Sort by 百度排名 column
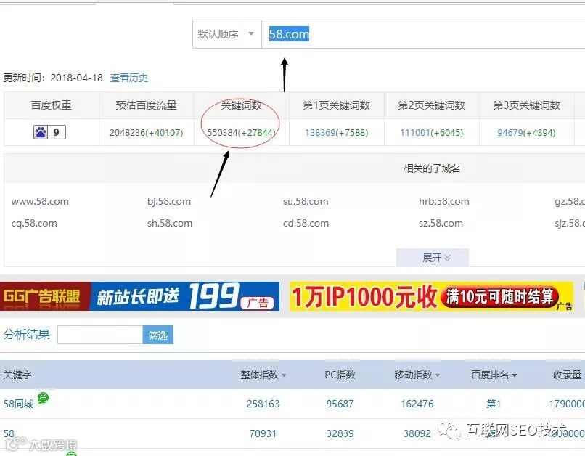 pos(494,375)
